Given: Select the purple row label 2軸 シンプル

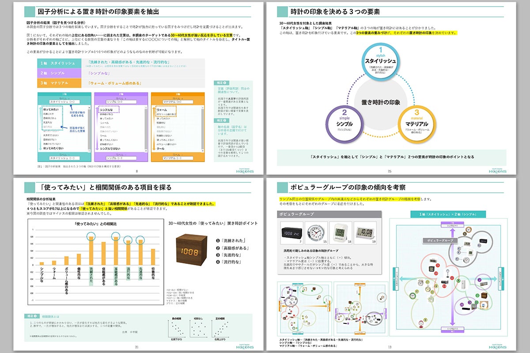Looking at the screenshot, I should click(x=59, y=73).
